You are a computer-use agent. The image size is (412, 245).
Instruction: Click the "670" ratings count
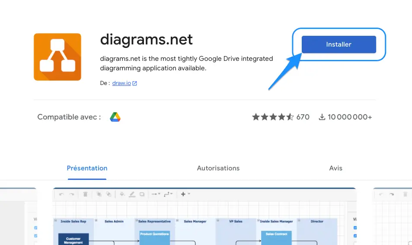click(303, 117)
